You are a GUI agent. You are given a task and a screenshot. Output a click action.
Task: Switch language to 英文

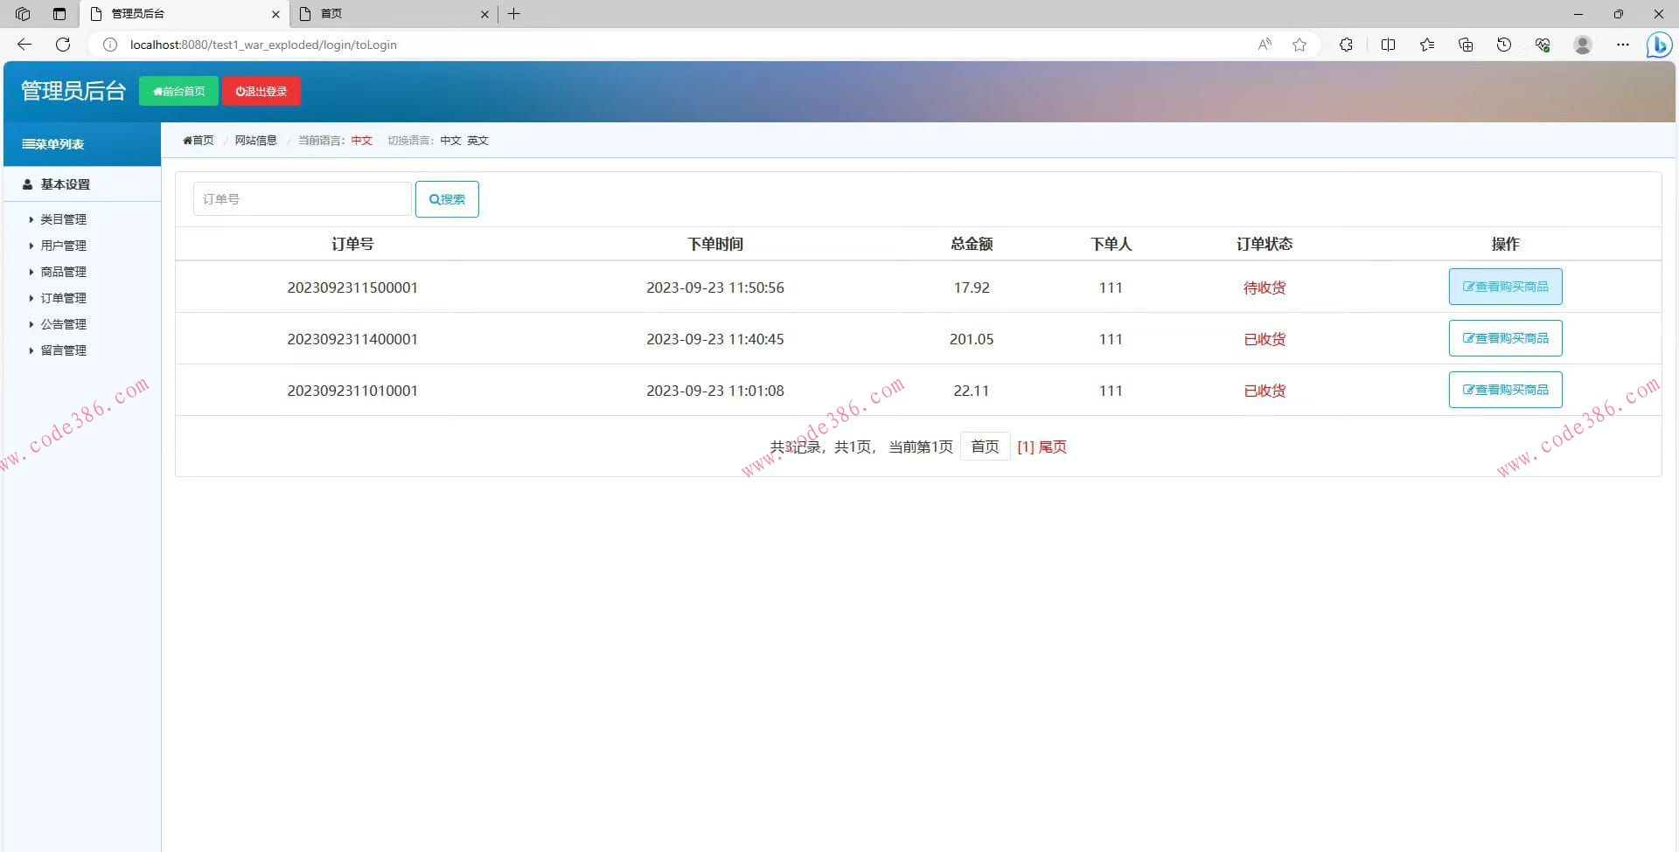pyautogui.click(x=477, y=141)
